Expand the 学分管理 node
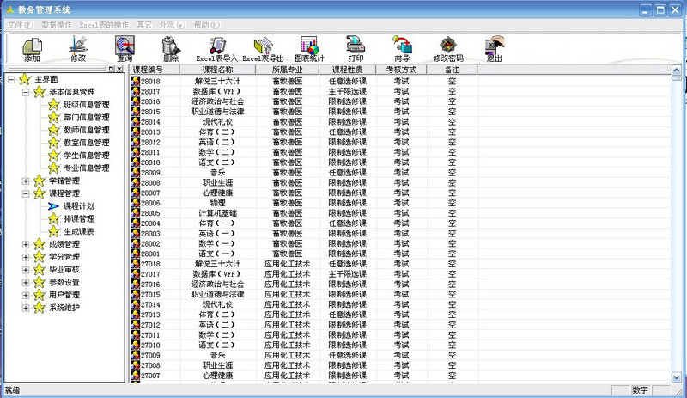Image resolution: width=687 pixels, height=398 pixels. pyautogui.click(x=26, y=257)
